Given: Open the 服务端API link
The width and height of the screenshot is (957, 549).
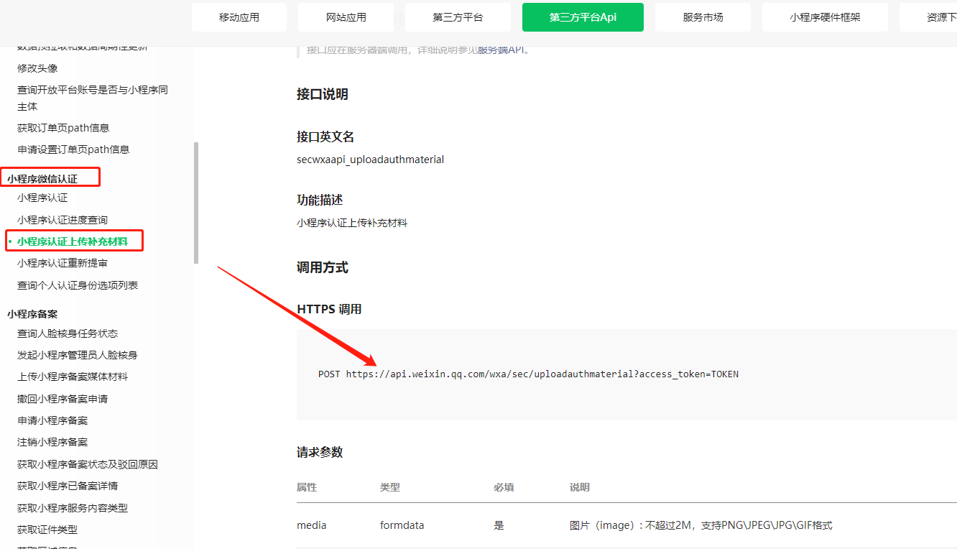Looking at the screenshot, I should [500, 50].
